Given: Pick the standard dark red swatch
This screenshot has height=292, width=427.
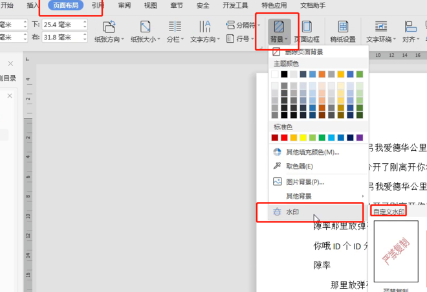Looking at the screenshot, I should [275, 138].
